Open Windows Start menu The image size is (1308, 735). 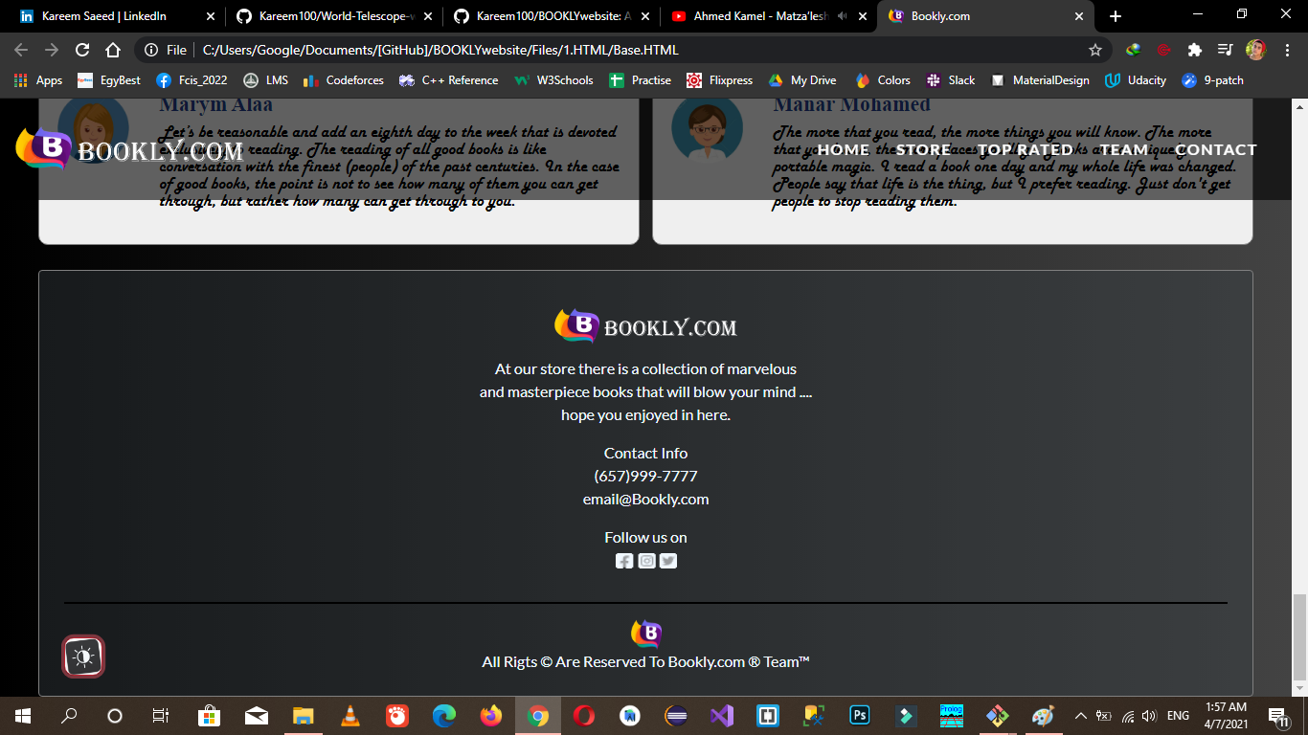coord(22,716)
